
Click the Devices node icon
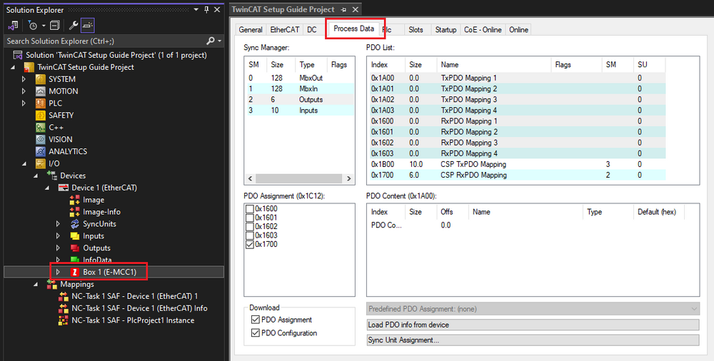click(x=52, y=176)
